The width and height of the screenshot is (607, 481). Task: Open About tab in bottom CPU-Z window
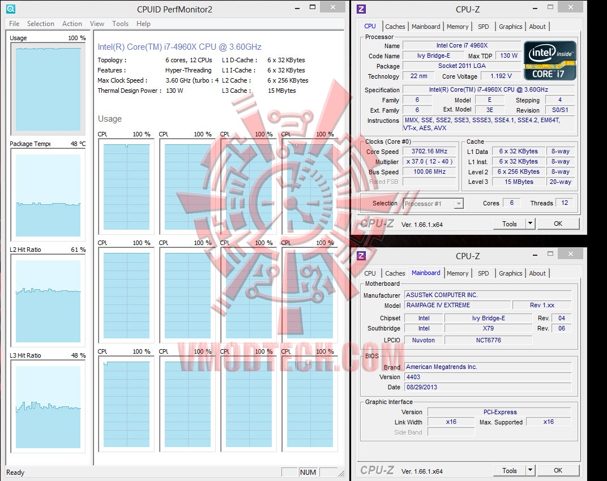click(x=537, y=273)
